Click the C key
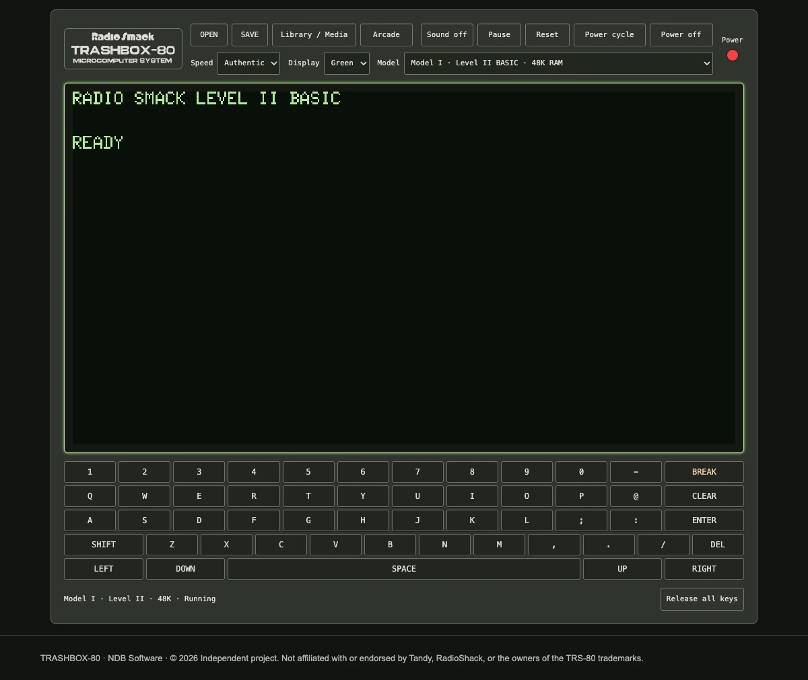This screenshot has width=808, height=680. click(281, 545)
